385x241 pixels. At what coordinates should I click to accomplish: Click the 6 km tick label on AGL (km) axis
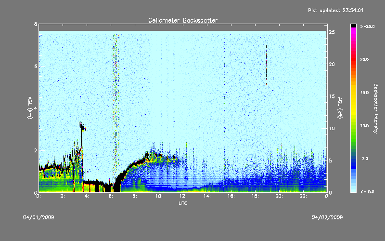pyautogui.click(x=36, y=66)
